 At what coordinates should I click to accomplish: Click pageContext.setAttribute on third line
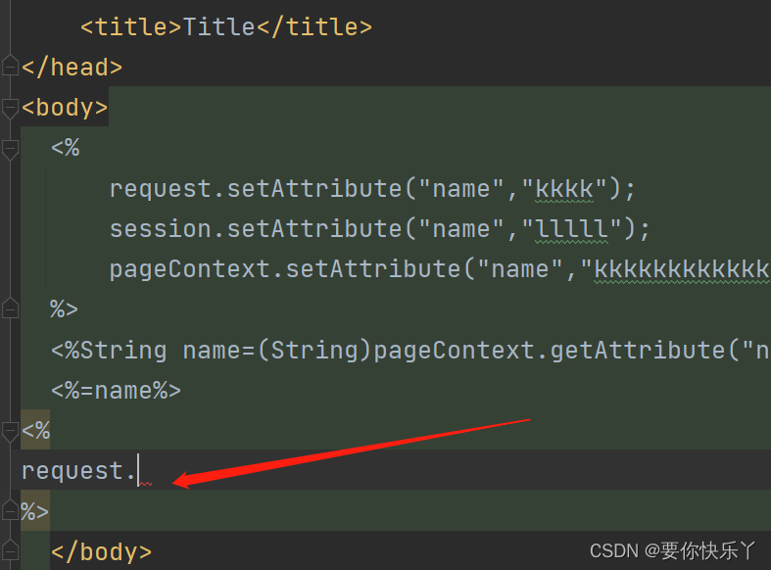tap(284, 268)
